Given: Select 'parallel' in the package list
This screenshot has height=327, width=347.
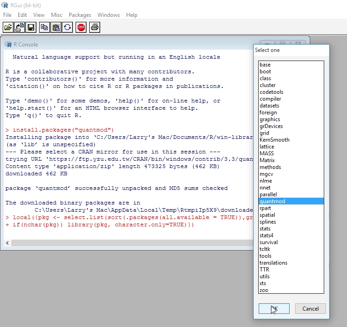Looking at the screenshot, I should coord(291,194).
